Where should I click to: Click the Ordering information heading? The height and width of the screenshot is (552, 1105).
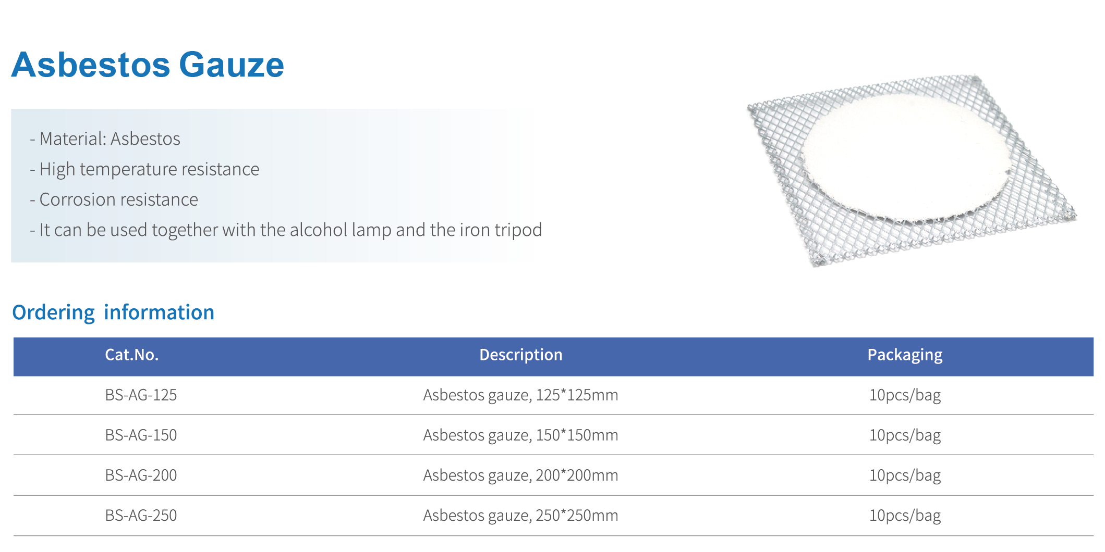coord(113,312)
